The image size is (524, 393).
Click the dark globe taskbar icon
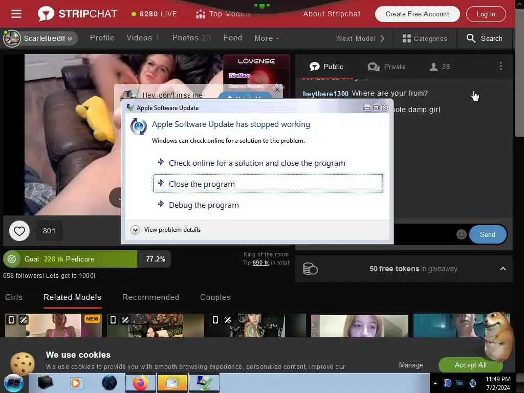point(110,383)
